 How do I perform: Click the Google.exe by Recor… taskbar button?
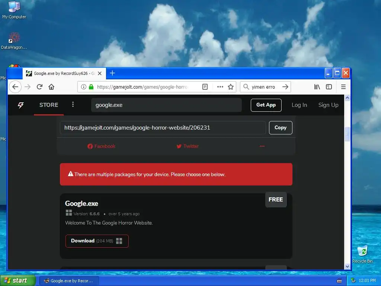(x=69, y=281)
